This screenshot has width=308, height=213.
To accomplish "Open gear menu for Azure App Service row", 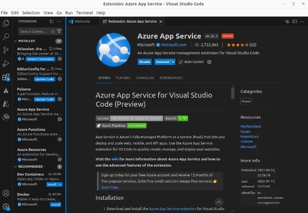I will (x=60, y=119).
